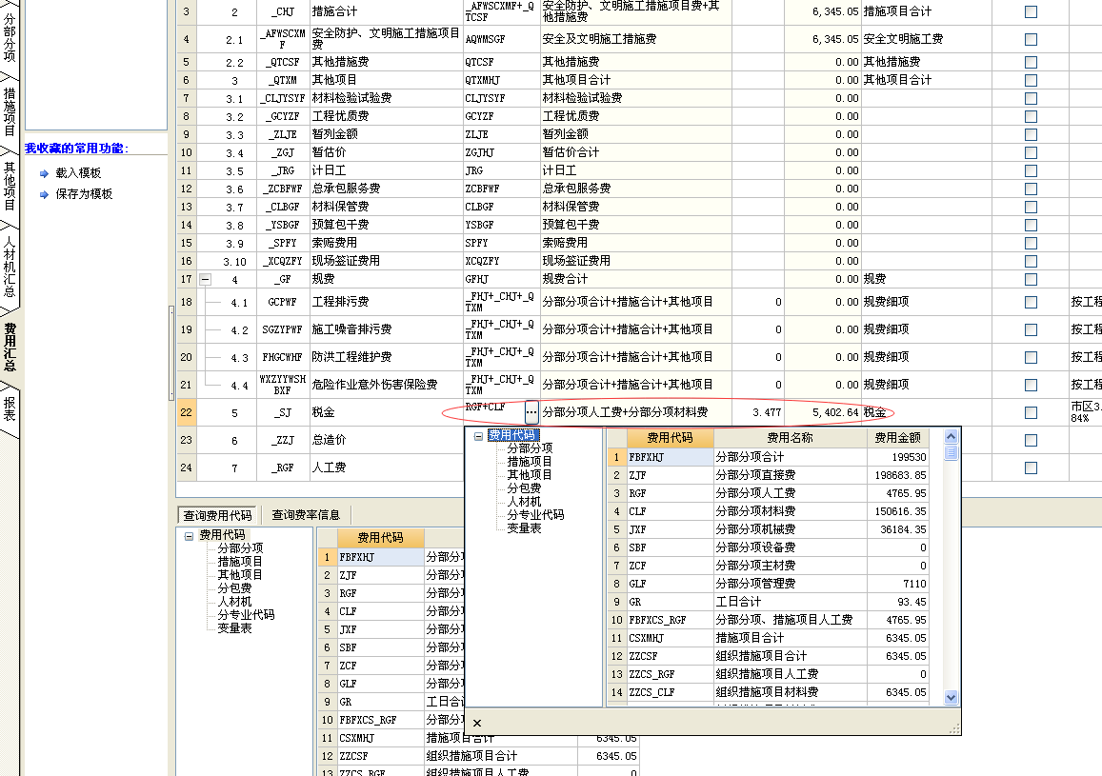Click the 载入模板 arrow icon
This screenshot has height=776, width=1102.
click(44, 173)
